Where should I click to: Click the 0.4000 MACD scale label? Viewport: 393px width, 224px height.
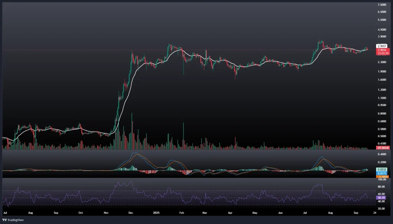pos(381,154)
